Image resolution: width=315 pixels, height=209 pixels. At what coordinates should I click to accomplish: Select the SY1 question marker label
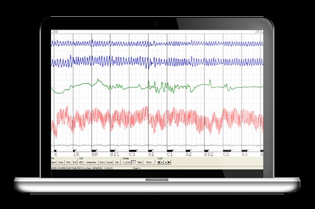tap(114, 154)
